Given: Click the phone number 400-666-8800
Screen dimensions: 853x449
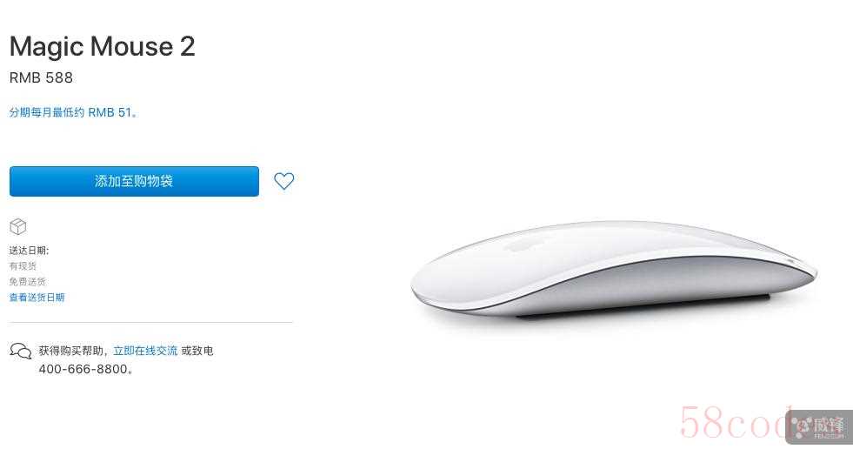Looking at the screenshot, I should click(85, 369).
